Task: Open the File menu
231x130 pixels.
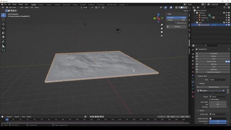Action: click(x=5, y=4)
